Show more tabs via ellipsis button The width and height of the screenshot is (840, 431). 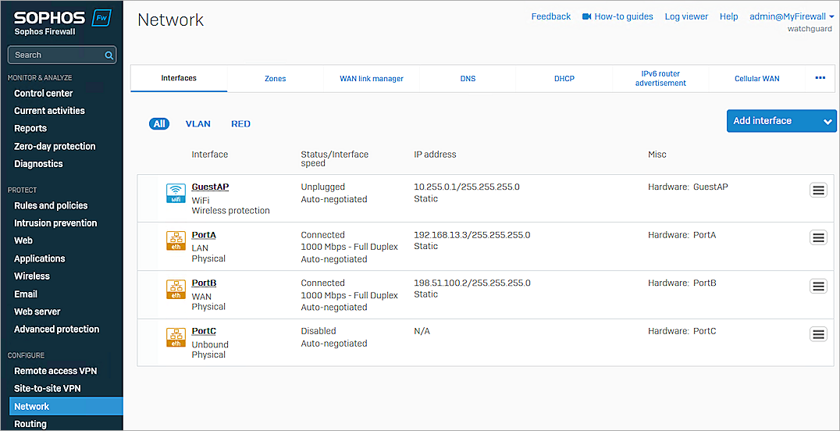[x=820, y=78]
